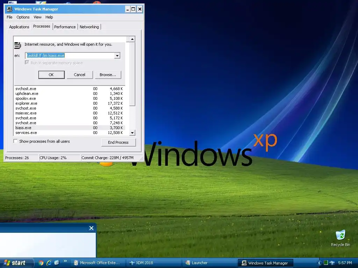
Task: Open the command history dropdown arrow
Action: coord(117,55)
